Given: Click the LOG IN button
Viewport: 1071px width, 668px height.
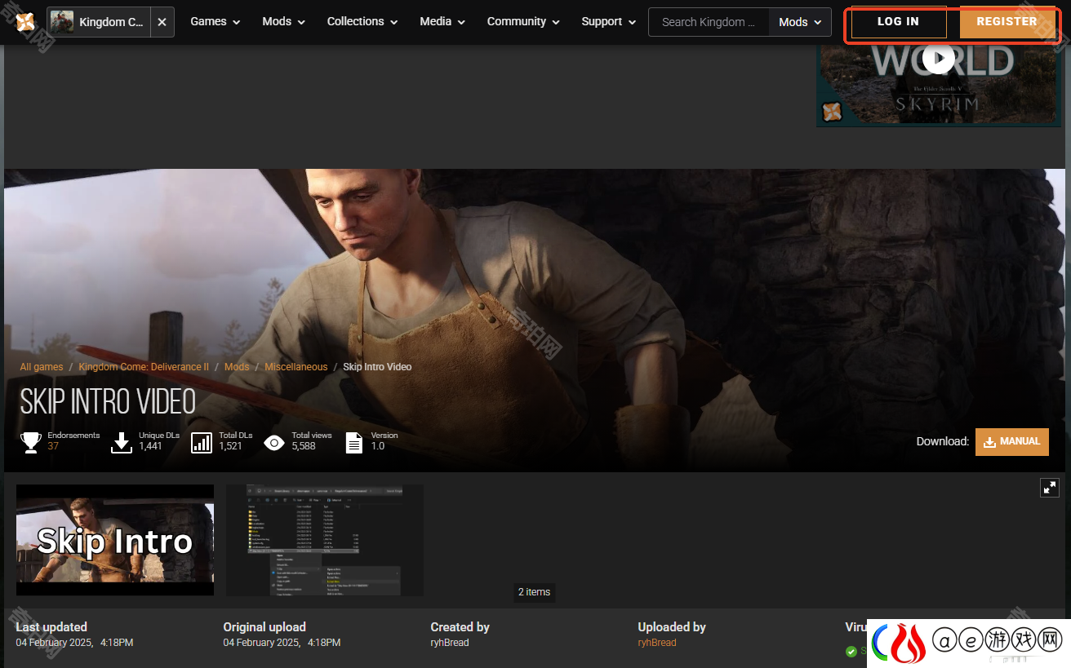Looking at the screenshot, I should 898,22.
